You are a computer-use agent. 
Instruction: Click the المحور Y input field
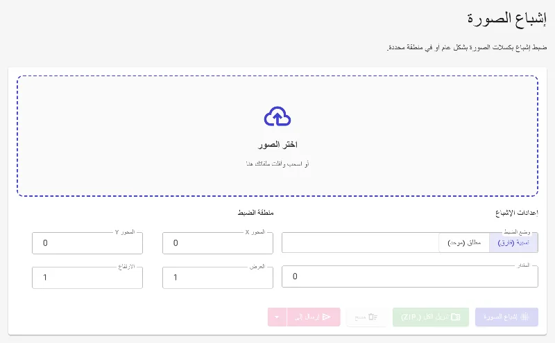(87, 243)
